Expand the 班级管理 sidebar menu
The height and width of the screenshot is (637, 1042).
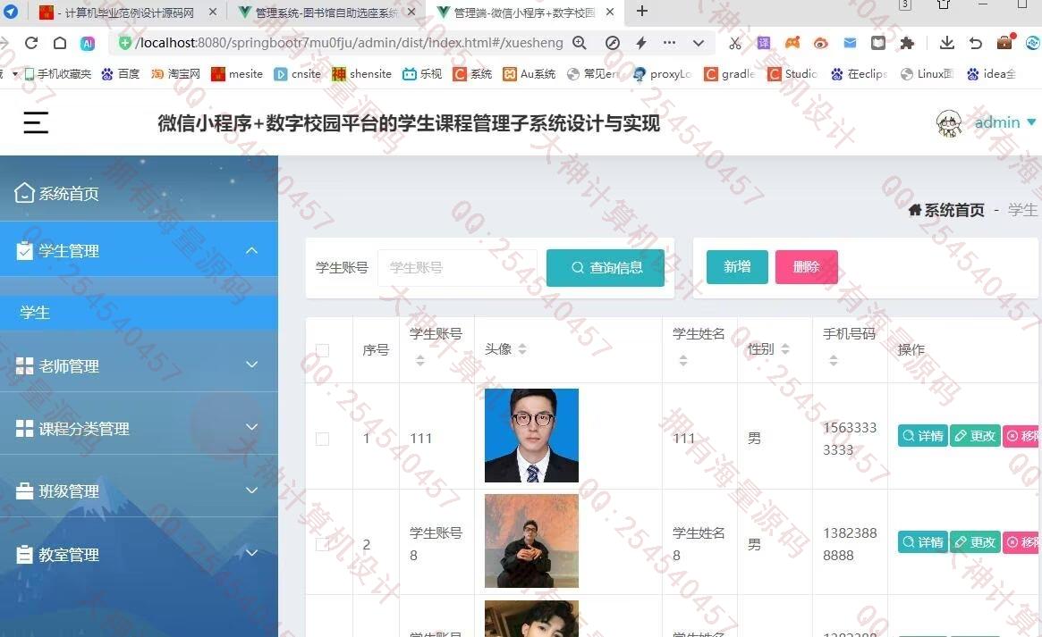pos(139,490)
